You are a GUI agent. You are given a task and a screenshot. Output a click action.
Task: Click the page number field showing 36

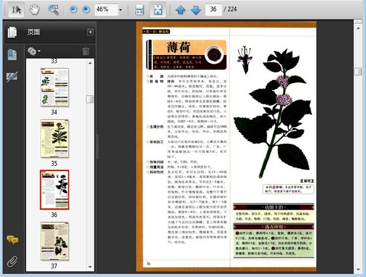tap(214, 10)
